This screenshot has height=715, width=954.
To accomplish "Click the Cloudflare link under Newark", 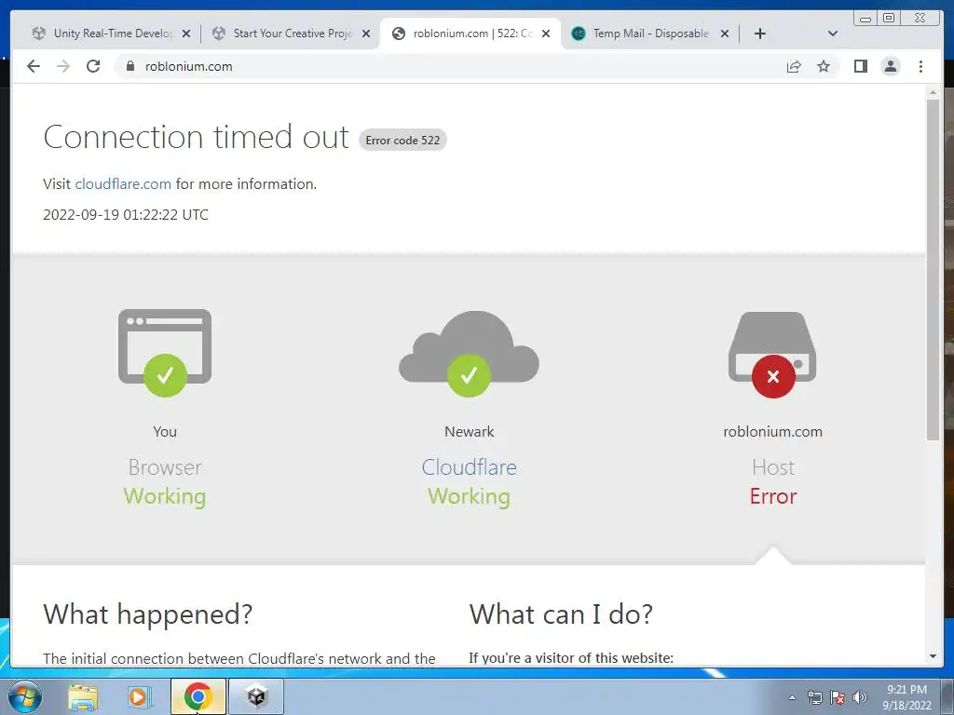I will click(470, 467).
